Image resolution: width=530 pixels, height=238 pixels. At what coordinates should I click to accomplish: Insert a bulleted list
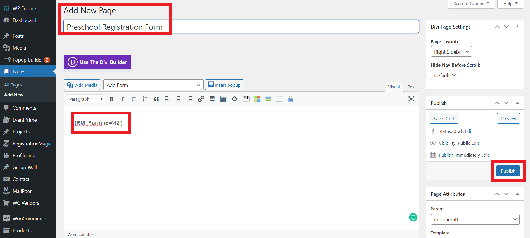pos(134,99)
